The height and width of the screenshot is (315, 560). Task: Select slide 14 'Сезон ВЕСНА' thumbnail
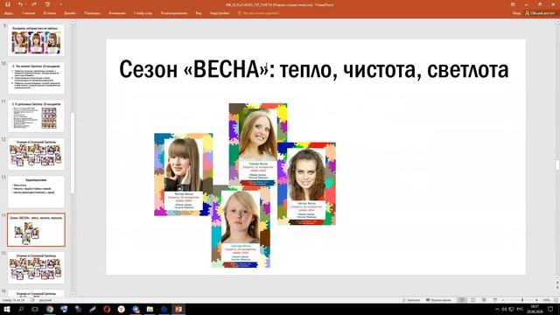pos(36,230)
